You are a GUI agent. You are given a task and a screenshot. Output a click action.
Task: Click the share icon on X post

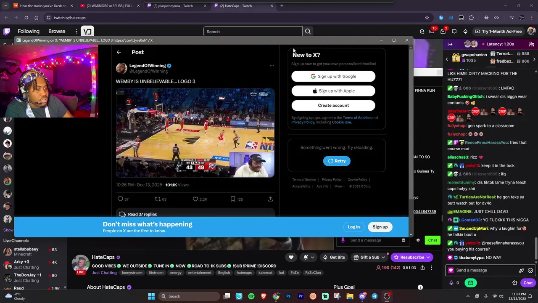click(x=270, y=199)
